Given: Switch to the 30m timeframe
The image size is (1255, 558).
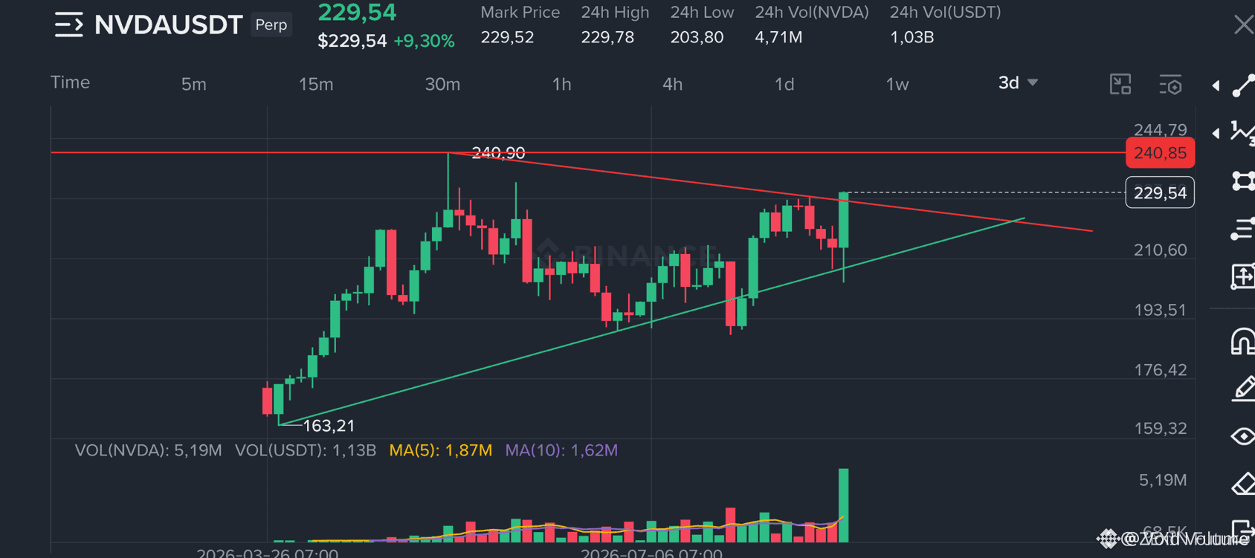Looking at the screenshot, I should [x=442, y=84].
